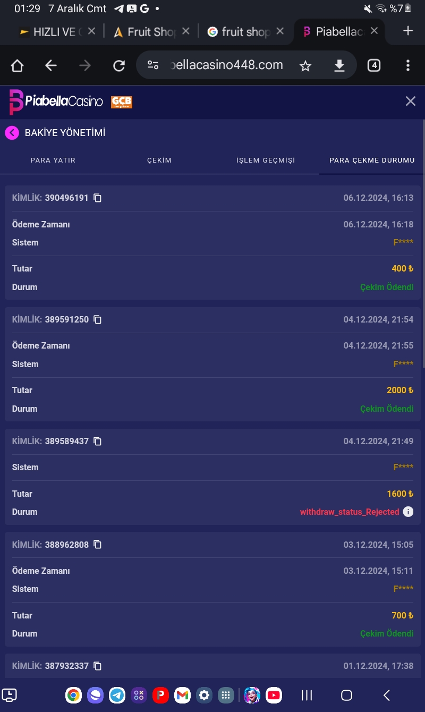Open Chrome three-dot menu
This screenshot has height=712, width=425.
coord(407,66)
